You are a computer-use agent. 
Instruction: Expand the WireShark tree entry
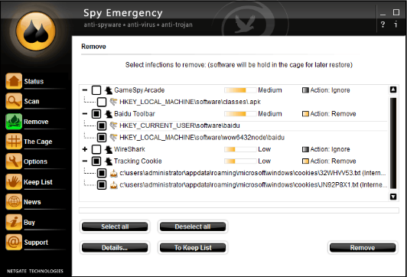[x=85, y=149]
